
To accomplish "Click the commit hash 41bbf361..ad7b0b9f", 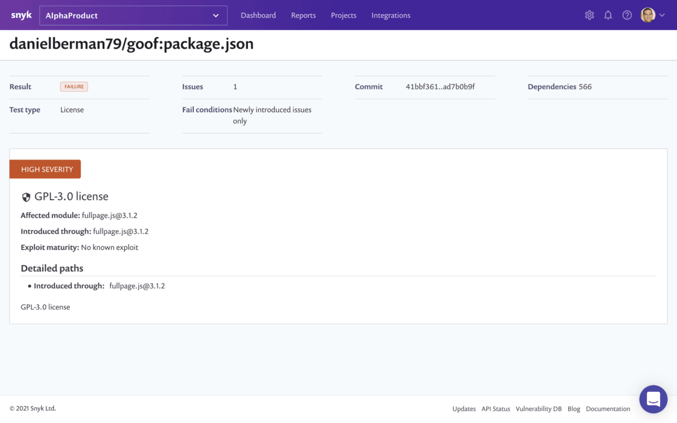I will coord(440,87).
